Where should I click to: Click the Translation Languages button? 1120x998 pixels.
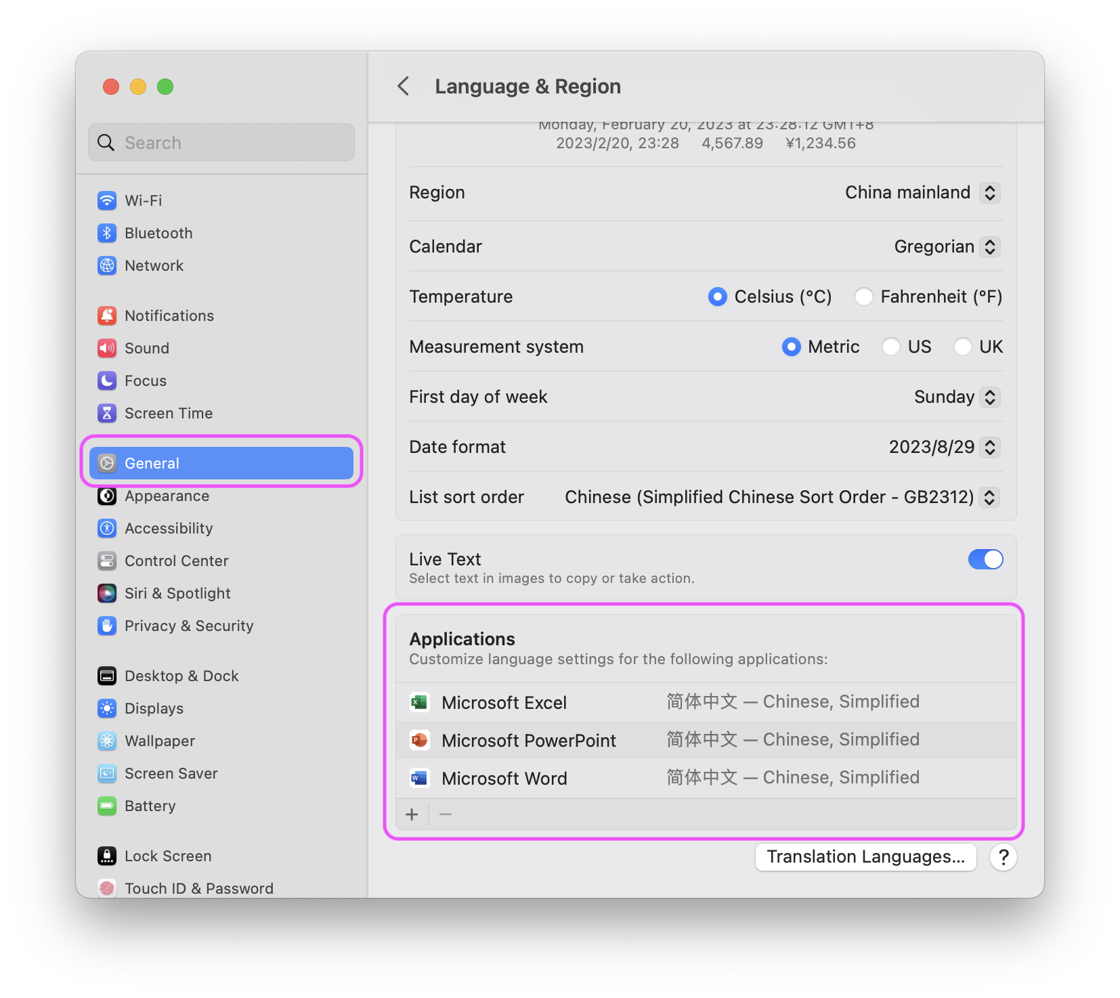pos(865,856)
